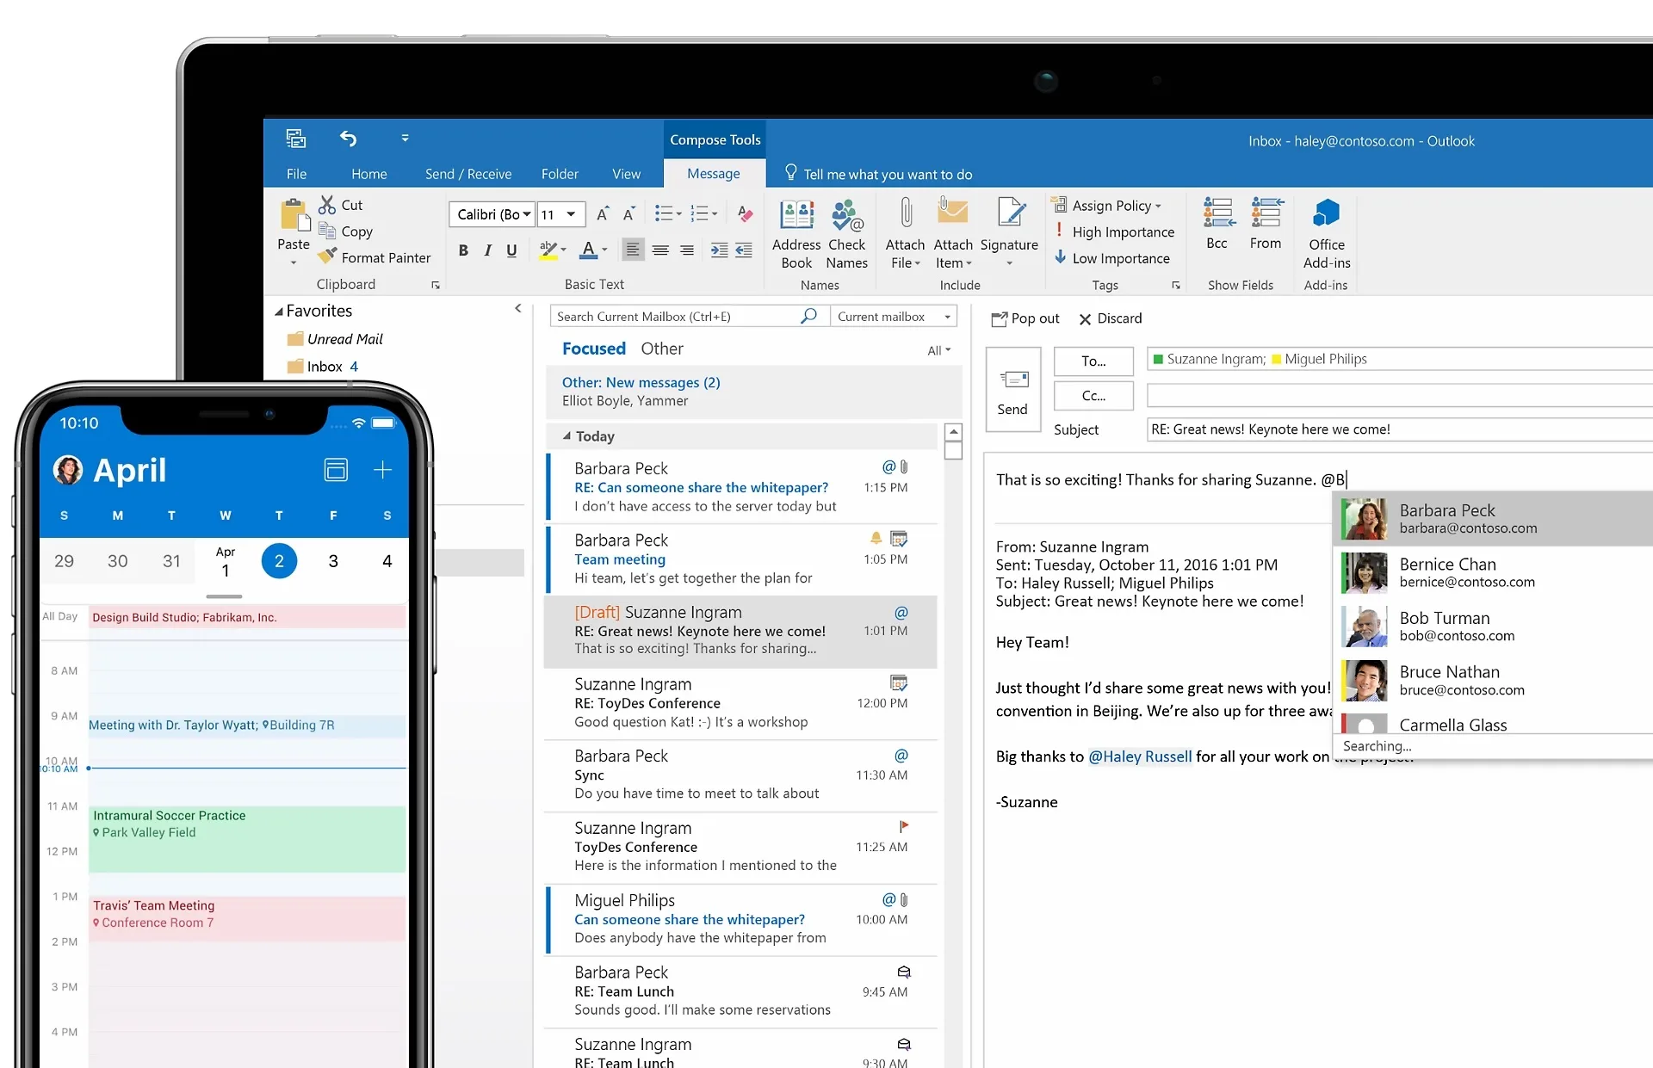The width and height of the screenshot is (1653, 1068).
Task: Click the Cut scissors icon
Action: click(327, 205)
